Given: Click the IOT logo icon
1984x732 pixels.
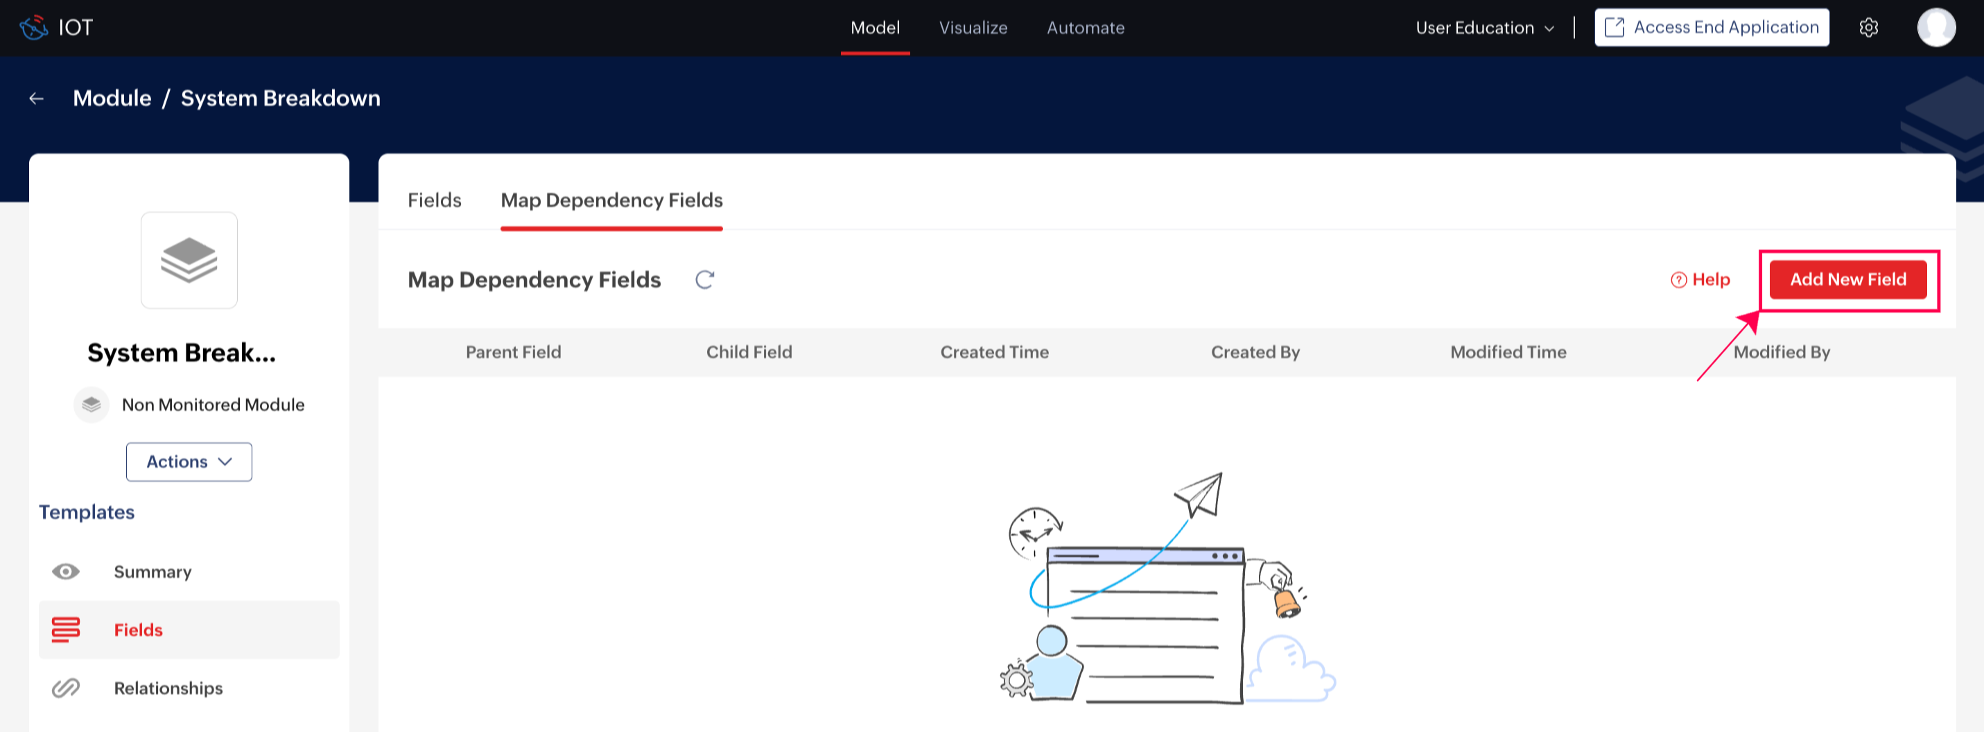Looking at the screenshot, I should click(34, 28).
